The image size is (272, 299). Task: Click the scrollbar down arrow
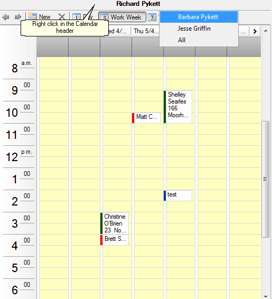click(266, 296)
